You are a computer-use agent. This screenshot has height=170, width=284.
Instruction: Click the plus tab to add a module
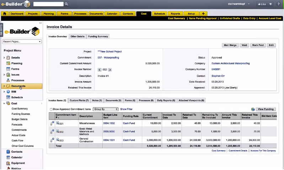[x=203, y=14]
